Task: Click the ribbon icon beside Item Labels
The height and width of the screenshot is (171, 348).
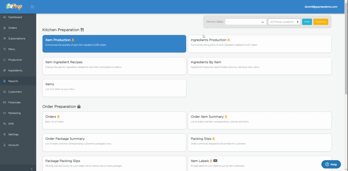Action: (x=211, y=161)
